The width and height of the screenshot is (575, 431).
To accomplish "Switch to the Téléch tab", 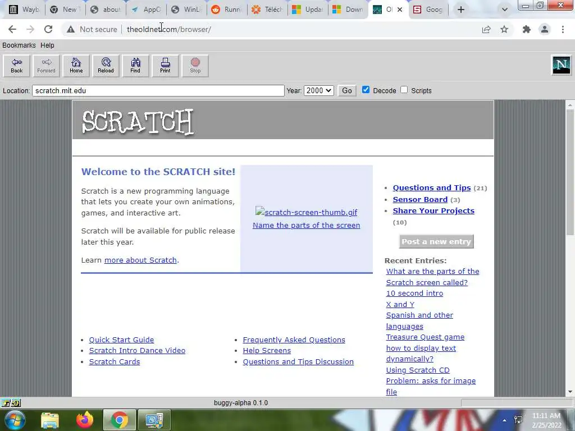I will coord(267,10).
